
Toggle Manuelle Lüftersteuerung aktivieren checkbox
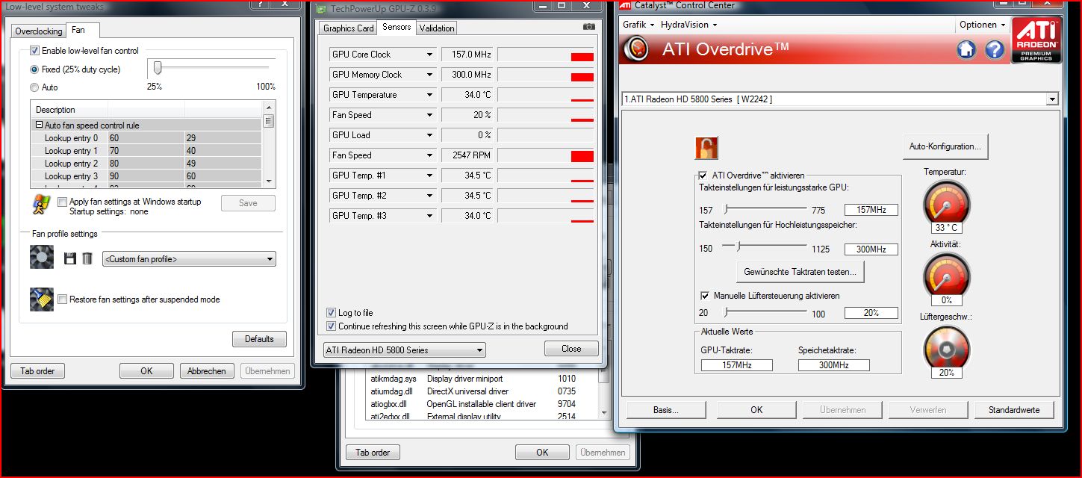tap(705, 296)
